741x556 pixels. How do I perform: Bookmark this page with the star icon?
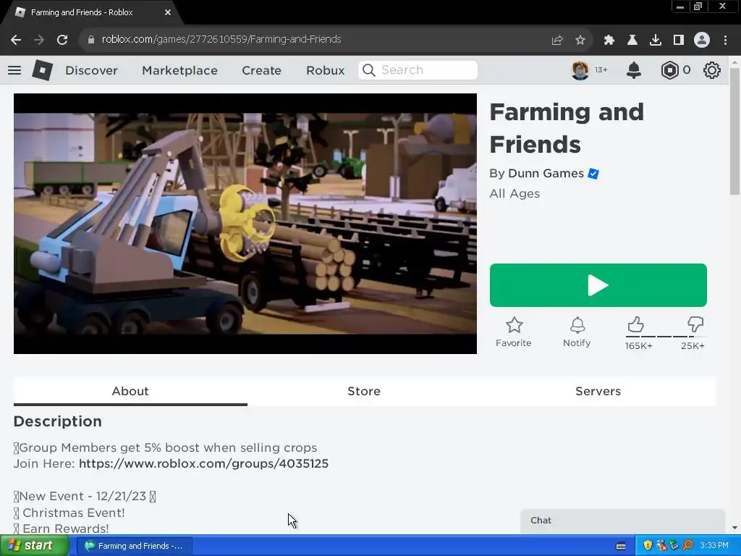point(580,41)
